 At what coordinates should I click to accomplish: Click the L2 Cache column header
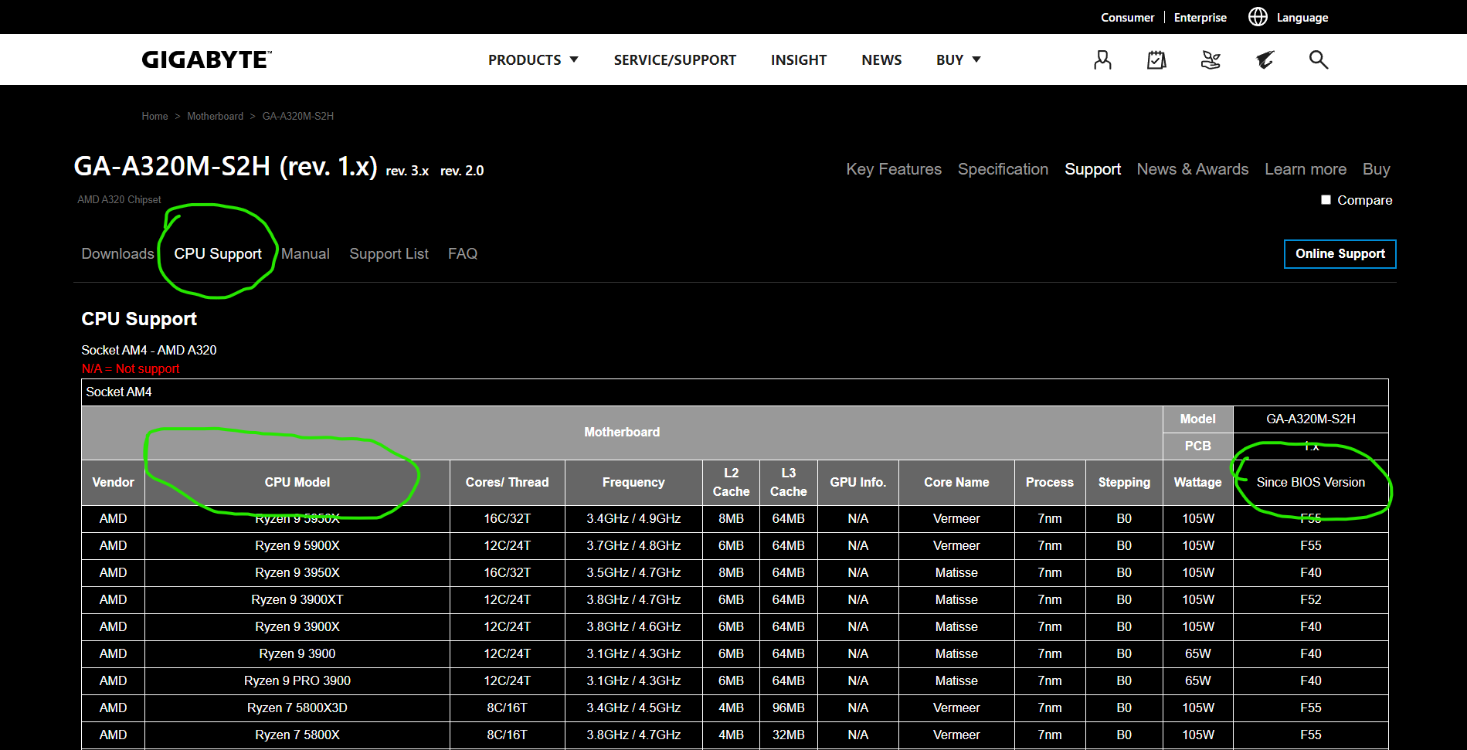pyautogui.click(x=731, y=483)
